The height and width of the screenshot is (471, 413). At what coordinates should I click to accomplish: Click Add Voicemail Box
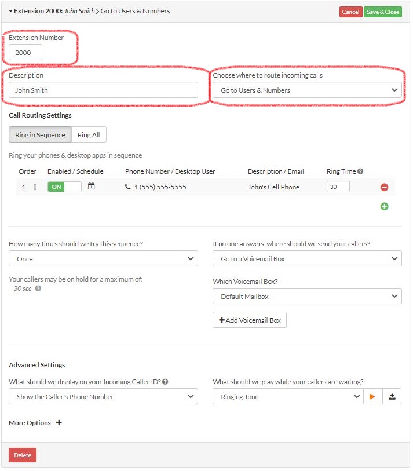pyautogui.click(x=249, y=319)
